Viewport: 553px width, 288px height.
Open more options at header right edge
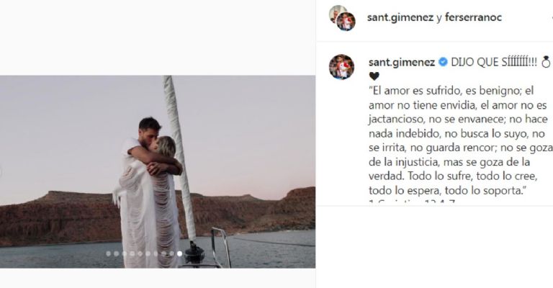[552, 17]
